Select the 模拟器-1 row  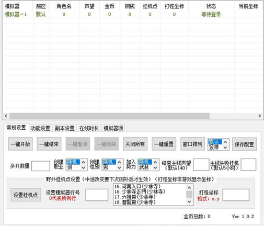[x=133, y=14]
